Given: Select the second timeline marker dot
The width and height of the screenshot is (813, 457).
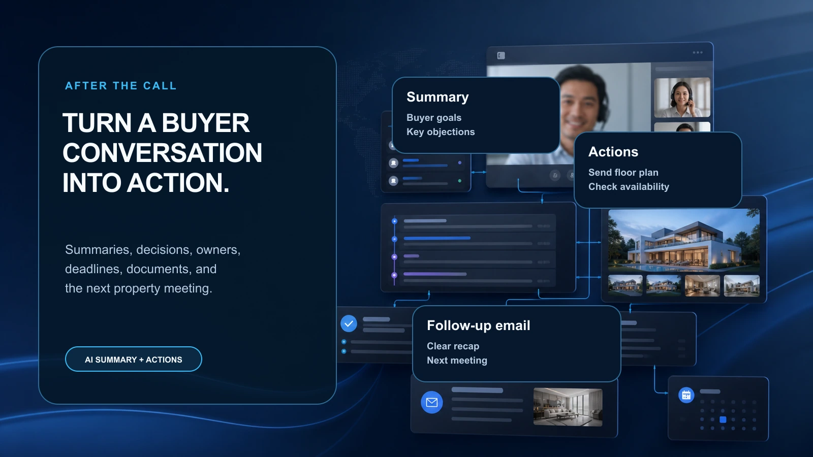Looking at the screenshot, I should 394,239.
